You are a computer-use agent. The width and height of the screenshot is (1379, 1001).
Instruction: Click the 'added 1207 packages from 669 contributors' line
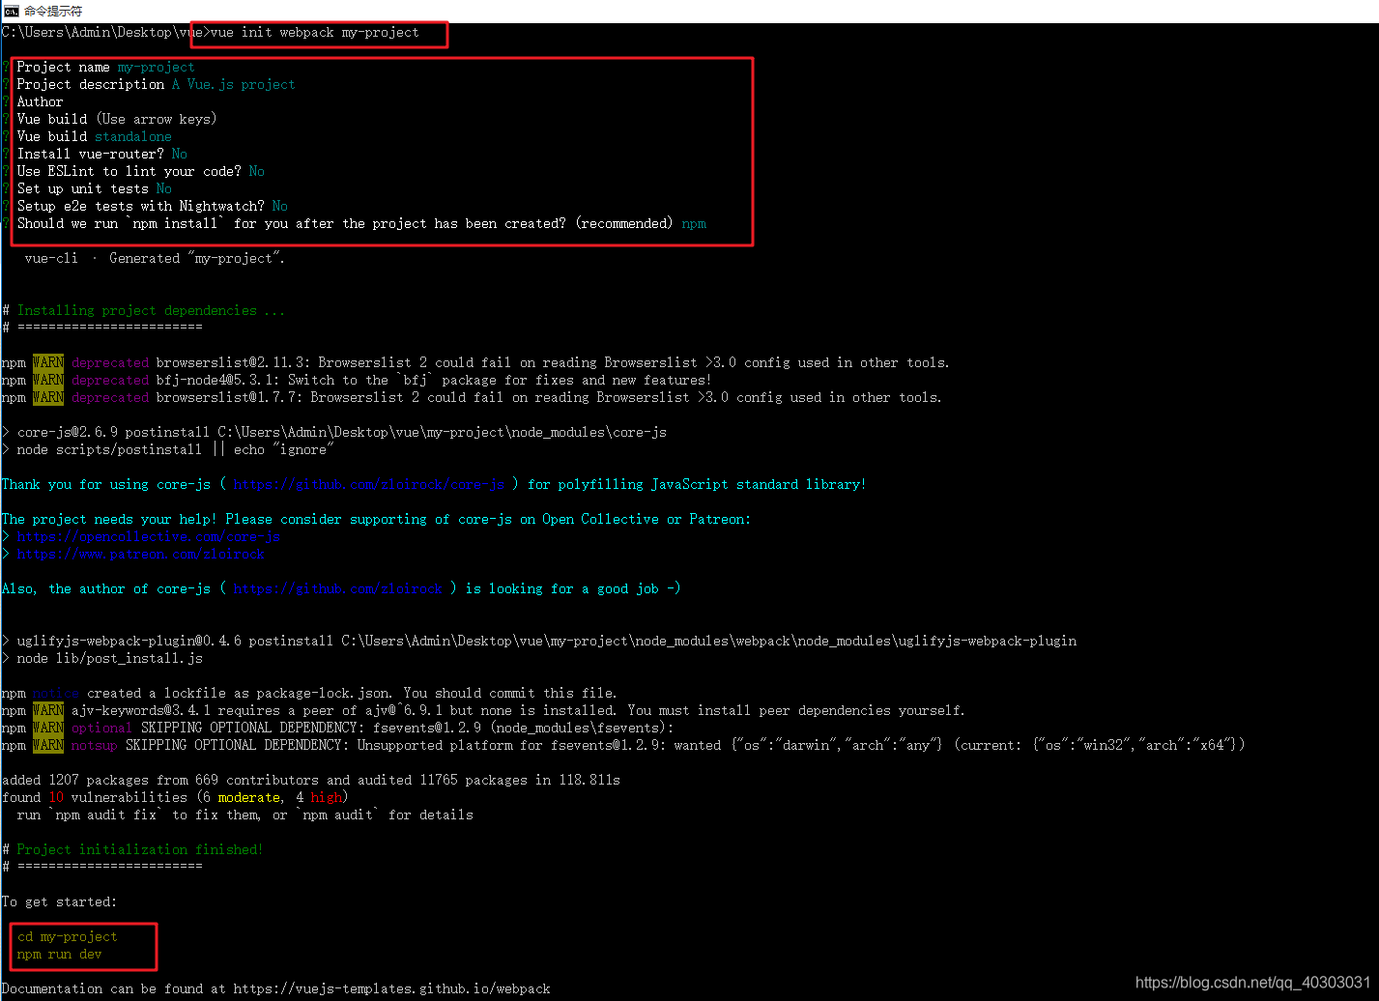311,780
